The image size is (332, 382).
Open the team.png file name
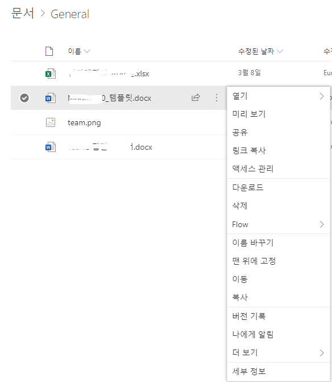pyautogui.click(x=84, y=122)
